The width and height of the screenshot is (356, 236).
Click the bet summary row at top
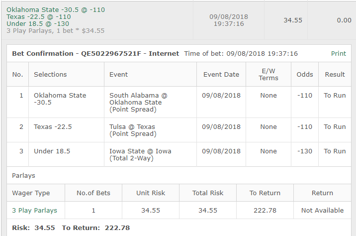pyautogui.click(x=99, y=20)
